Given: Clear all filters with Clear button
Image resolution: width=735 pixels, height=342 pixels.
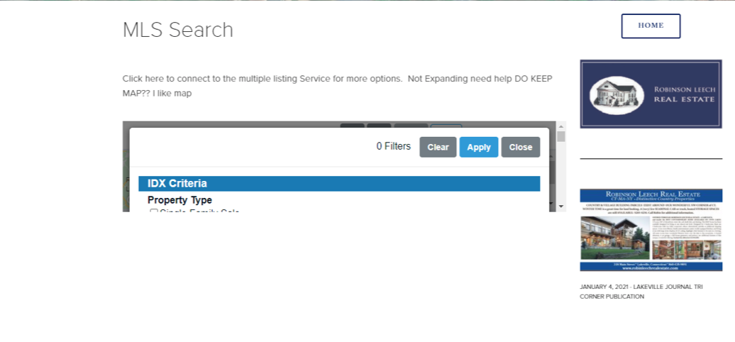Looking at the screenshot, I should coord(438,147).
